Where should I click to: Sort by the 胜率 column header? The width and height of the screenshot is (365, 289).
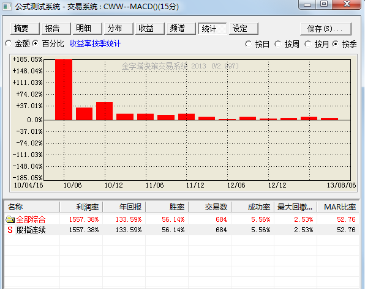point(167,207)
